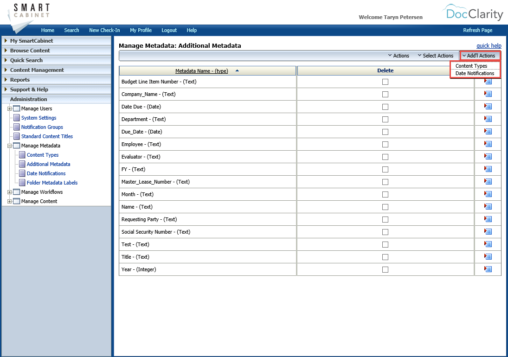Check Delete for Employee - (Text)

pos(385,144)
